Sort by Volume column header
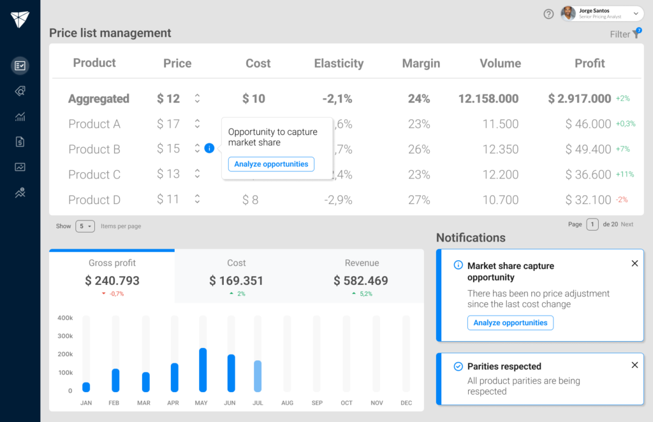This screenshot has width=653, height=422. click(x=500, y=63)
